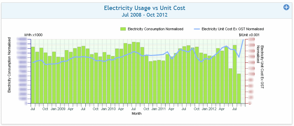Click the first green bar for Jul 2008
Image resolution: width=294 pixels, height=126 pixels.
33,75
